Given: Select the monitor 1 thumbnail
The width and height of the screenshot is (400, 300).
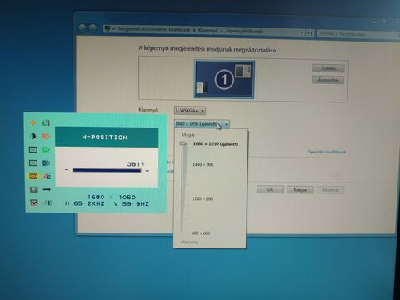Looking at the screenshot, I should coord(224,79).
